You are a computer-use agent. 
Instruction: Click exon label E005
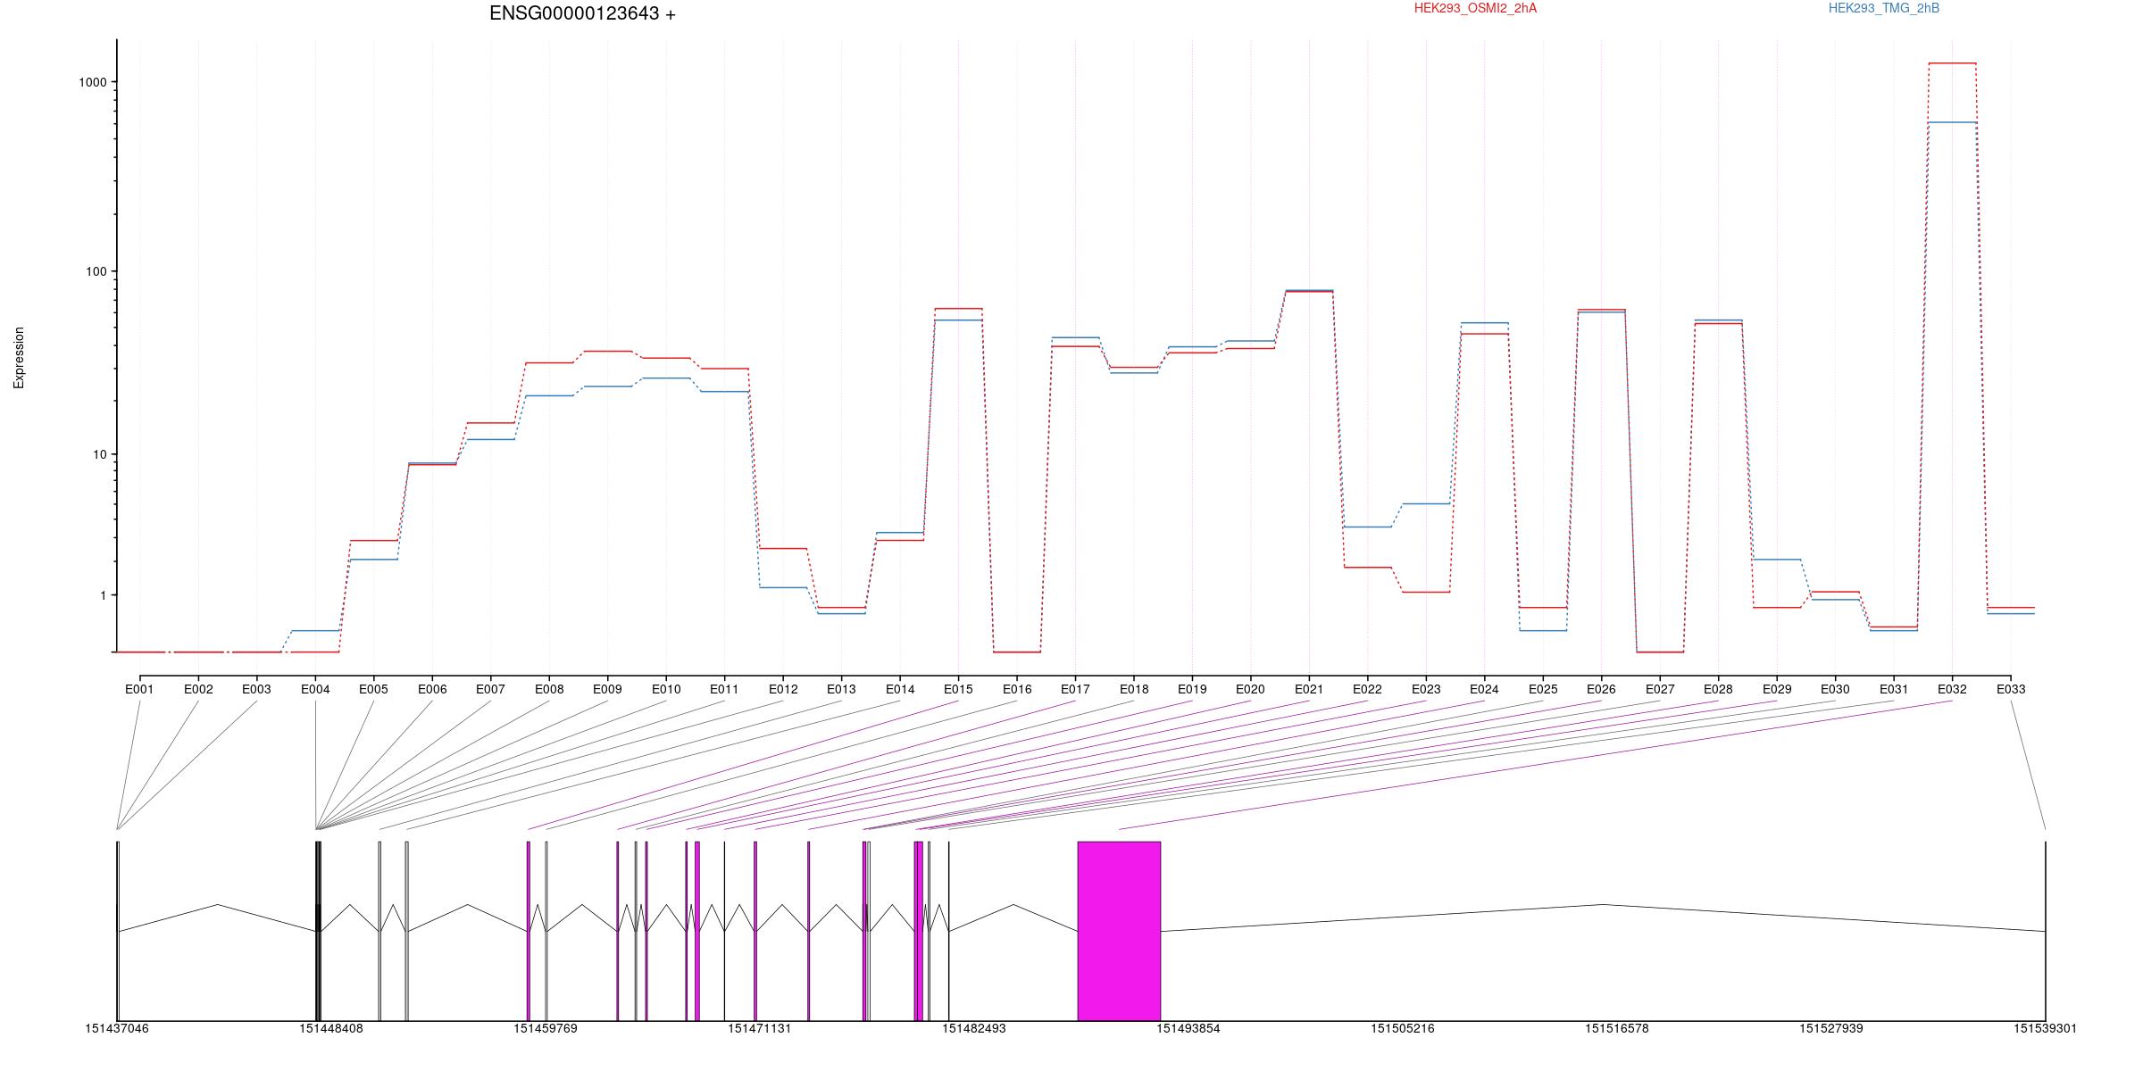pos(373,689)
